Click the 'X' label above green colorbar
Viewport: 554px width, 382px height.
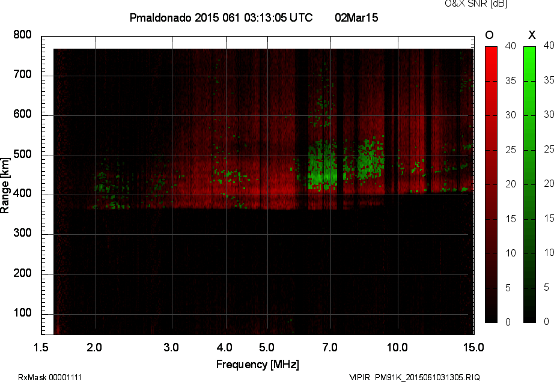[x=532, y=35]
